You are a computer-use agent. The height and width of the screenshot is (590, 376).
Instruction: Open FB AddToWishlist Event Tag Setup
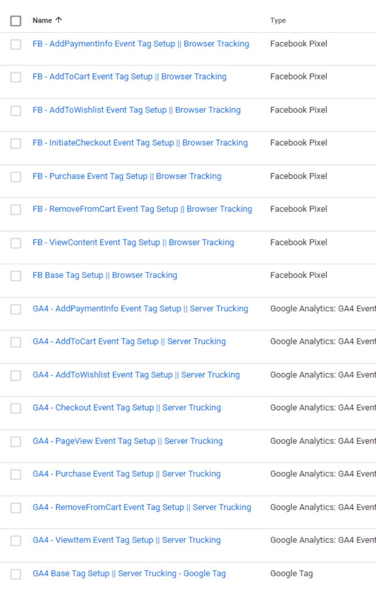click(x=136, y=110)
